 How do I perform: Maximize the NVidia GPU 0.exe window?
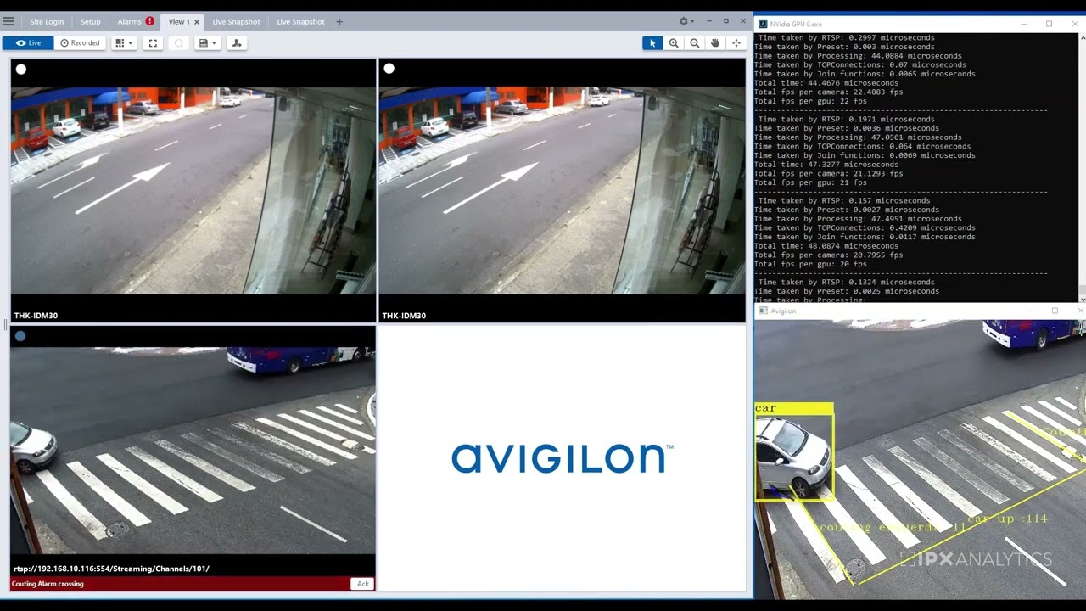tap(1049, 24)
